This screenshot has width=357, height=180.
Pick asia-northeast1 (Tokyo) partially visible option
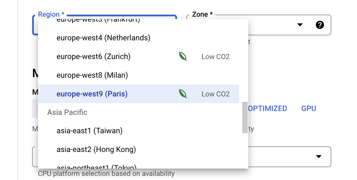tap(138, 165)
